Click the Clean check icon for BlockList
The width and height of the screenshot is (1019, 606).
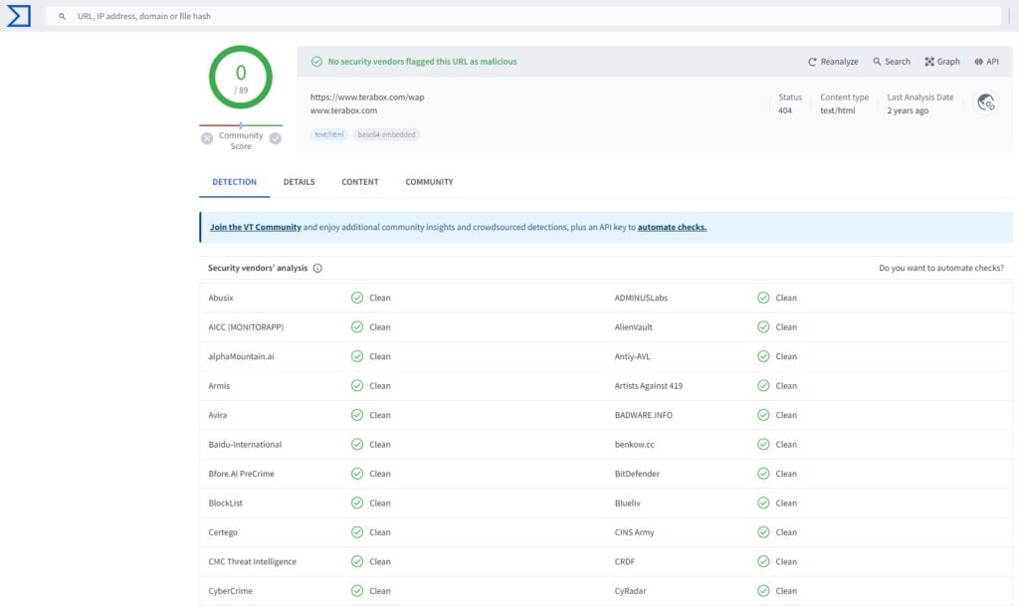click(x=357, y=503)
